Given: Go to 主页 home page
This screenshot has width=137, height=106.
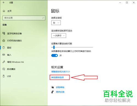Looking at the screenshot, I should [x=9, y=11].
